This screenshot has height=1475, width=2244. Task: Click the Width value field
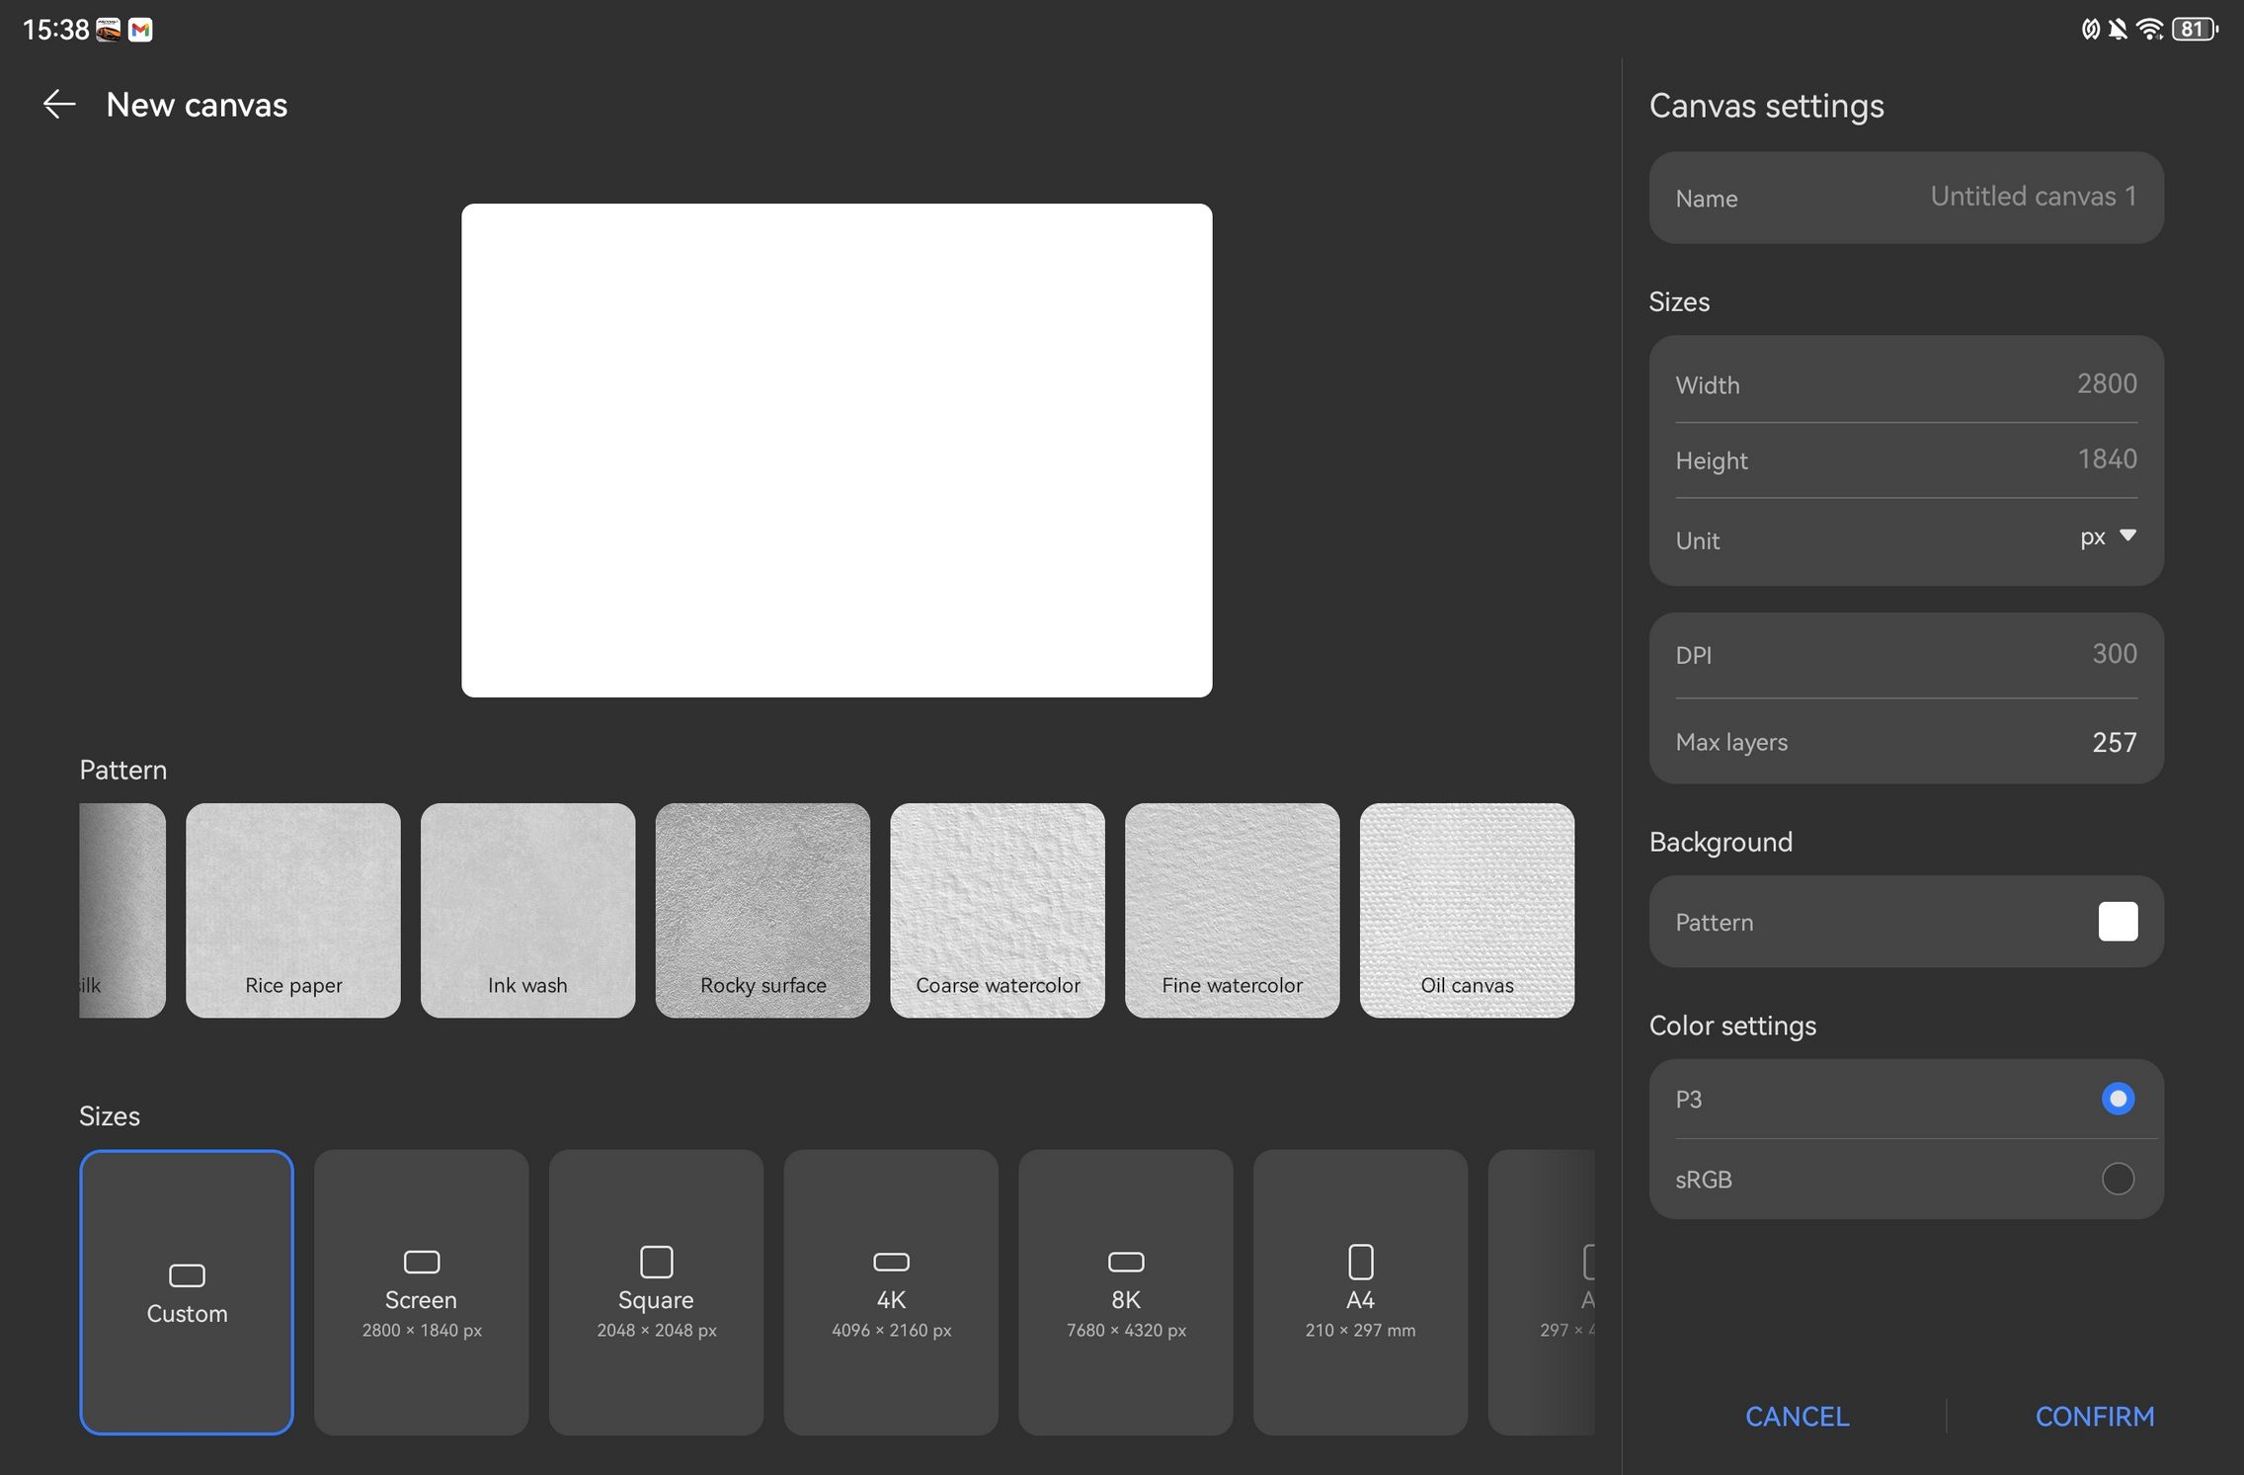point(2106,383)
